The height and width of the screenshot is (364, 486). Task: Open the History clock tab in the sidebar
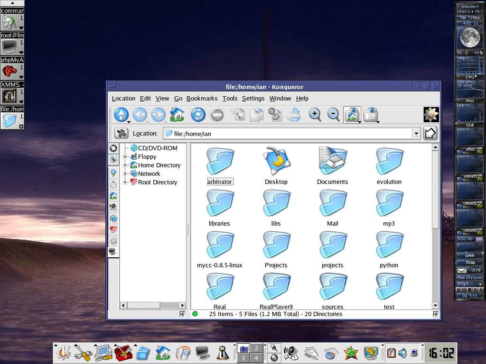coord(113,184)
